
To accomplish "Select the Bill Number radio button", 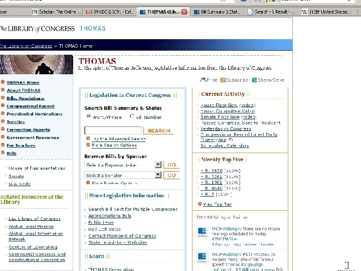I will pos(132,116).
